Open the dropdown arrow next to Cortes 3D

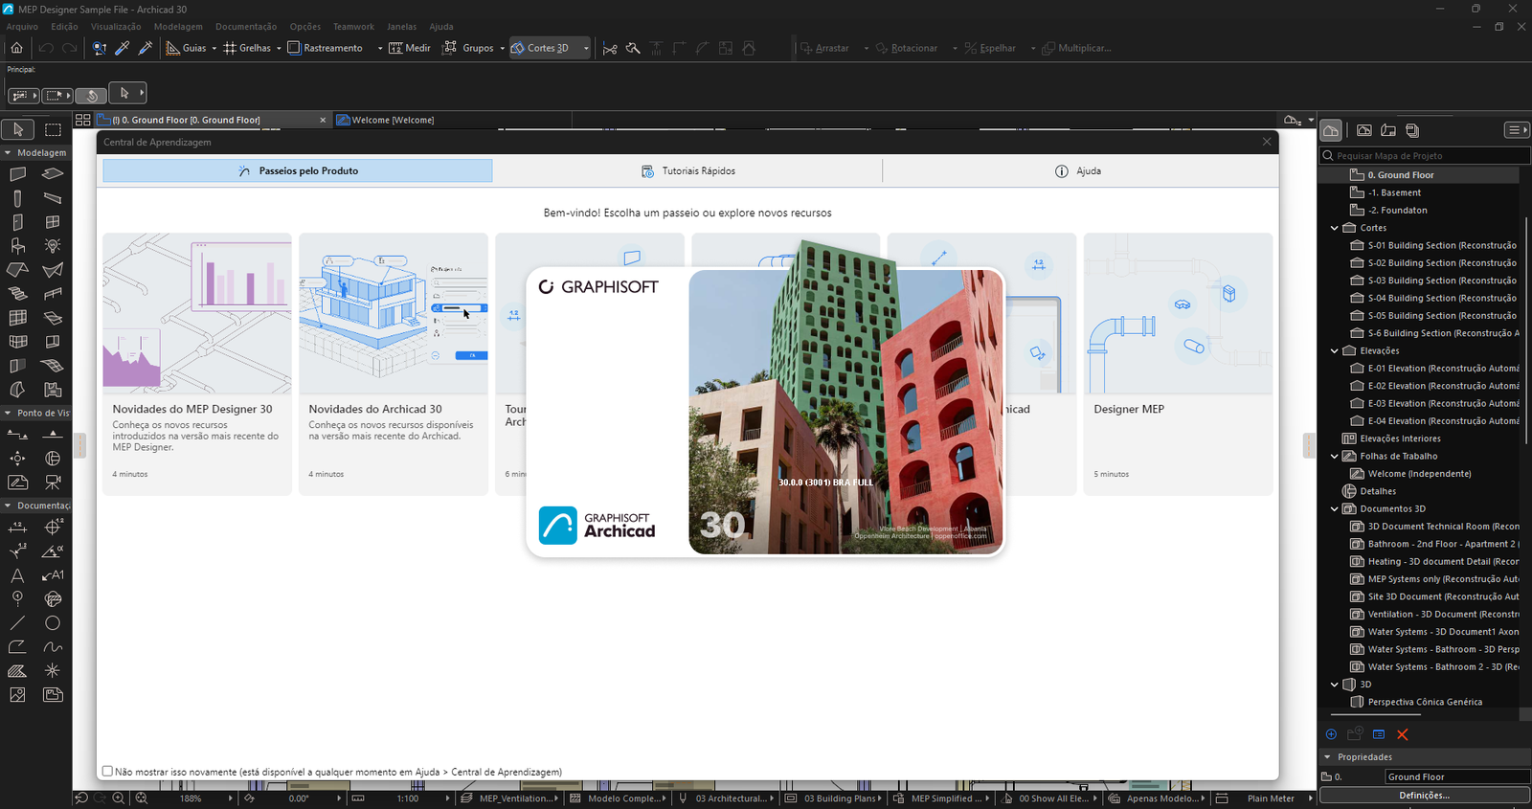coord(586,48)
